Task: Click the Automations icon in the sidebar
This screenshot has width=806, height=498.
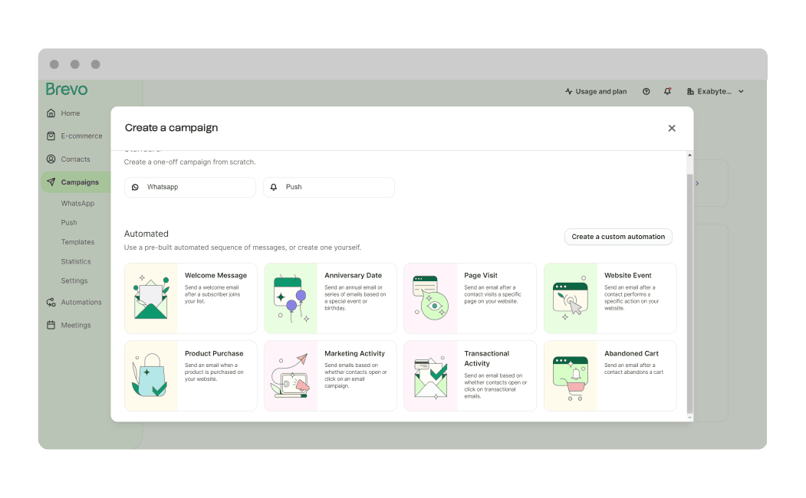Action: (51, 302)
